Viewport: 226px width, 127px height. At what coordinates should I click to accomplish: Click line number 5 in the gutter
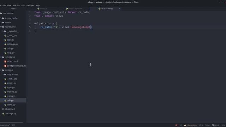tap(30, 27)
